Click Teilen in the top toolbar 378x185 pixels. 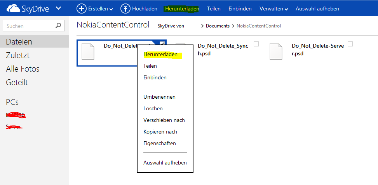tap(214, 9)
